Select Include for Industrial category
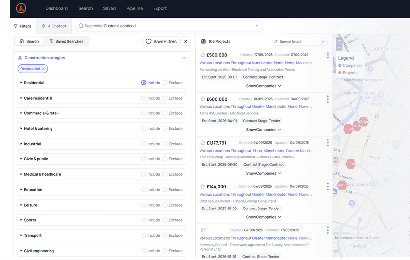The image size is (410, 260). (144, 144)
